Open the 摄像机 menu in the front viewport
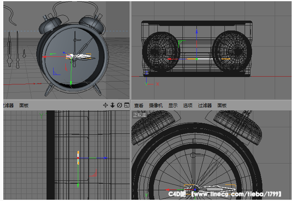The width and height of the screenshot is (292, 201). (156, 105)
